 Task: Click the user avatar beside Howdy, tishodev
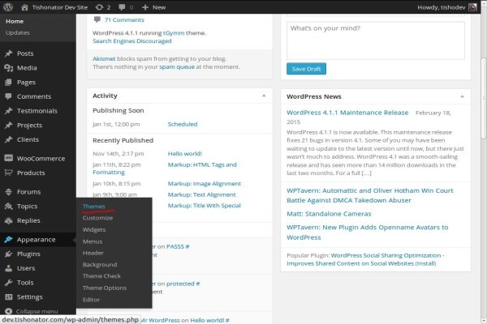tap(472, 7)
